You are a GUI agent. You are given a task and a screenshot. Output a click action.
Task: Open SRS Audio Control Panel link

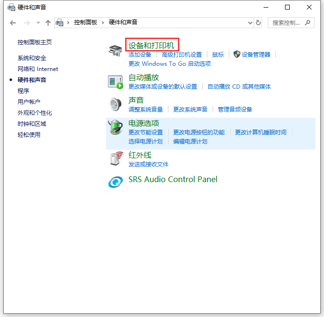(173, 179)
